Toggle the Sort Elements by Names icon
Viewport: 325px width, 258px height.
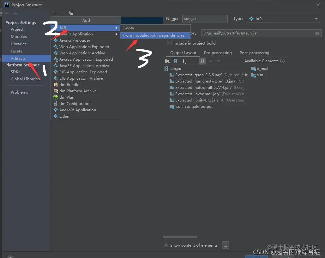[202, 61]
